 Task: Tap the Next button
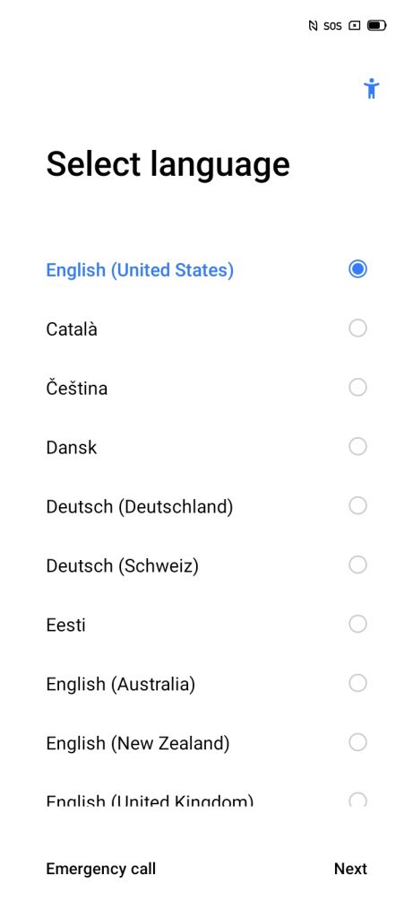(x=350, y=869)
